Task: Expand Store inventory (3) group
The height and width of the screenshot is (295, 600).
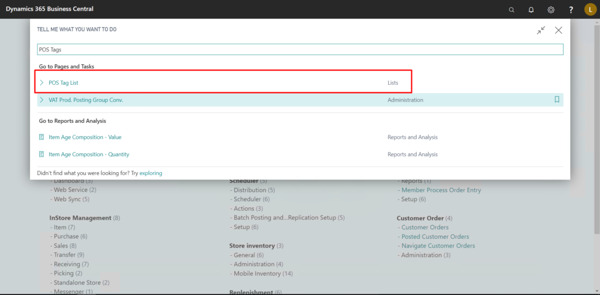Action: [x=257, y=246]
